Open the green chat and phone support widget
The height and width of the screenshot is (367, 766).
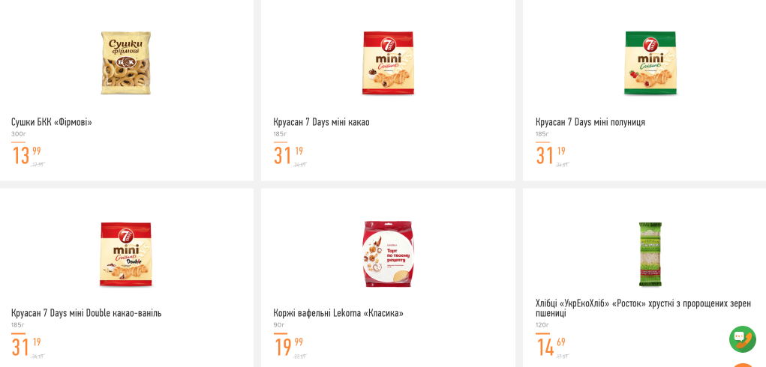pyautogui.click(x=742, y=339)
